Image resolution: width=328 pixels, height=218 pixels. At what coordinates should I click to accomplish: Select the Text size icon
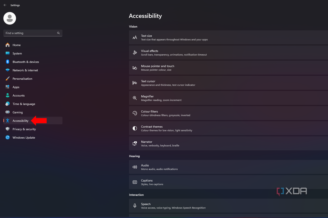pyautogui.click(x=134, y=37)
